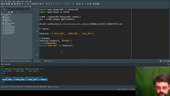Open the Run menu
The height and width of the screenshot is (96, 170).
(23, 1)
